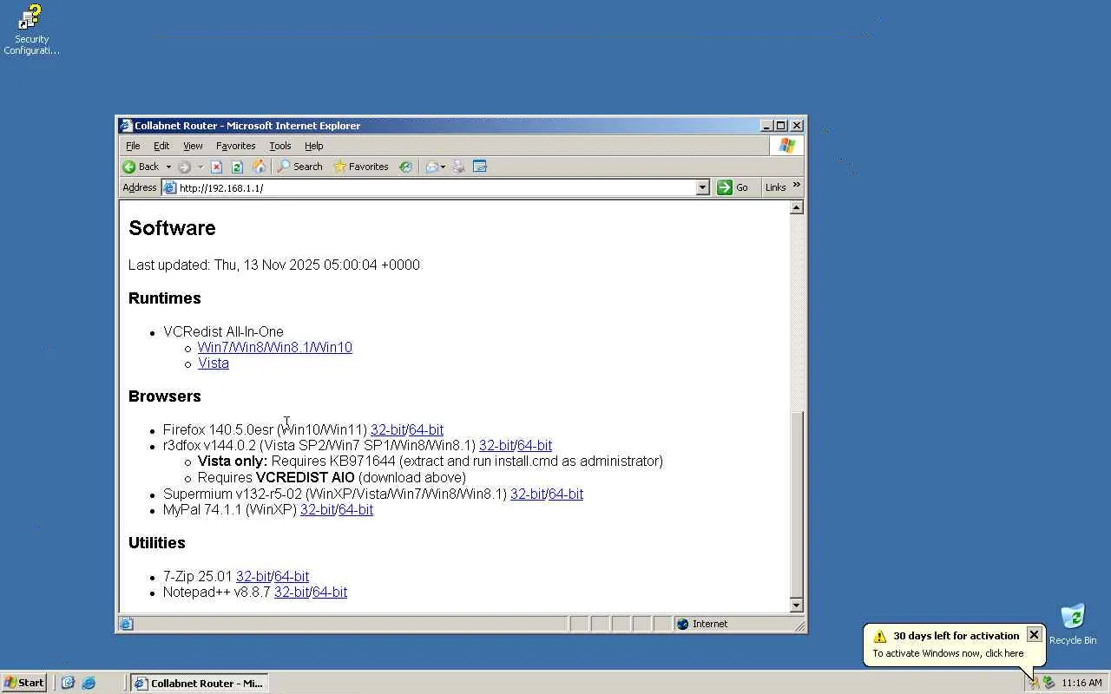Image resolution: width=1111 pixels, height=694 pixels.
Task: Open the address bar URL dropdown
Action: [703, 187]
